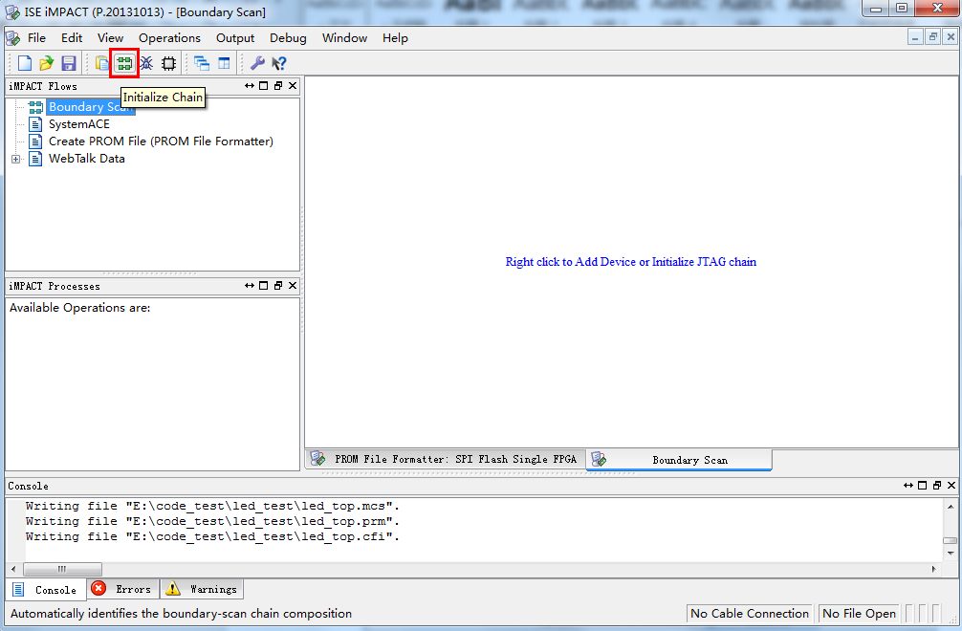
Task: Toggle slide-out on the iMPACT Flows panel
Action: pyautogui.click(x=249, y=86)
